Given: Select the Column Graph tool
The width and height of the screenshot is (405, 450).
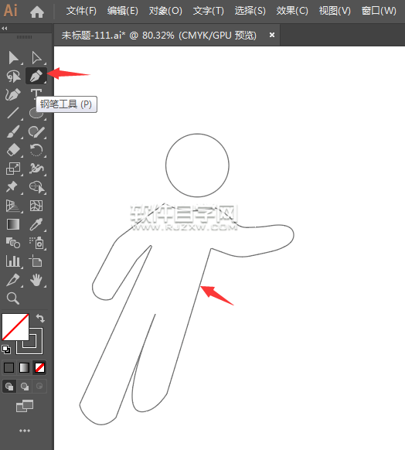Looking at the screenshot, I should pyautogui.click(x=13, y=261).
